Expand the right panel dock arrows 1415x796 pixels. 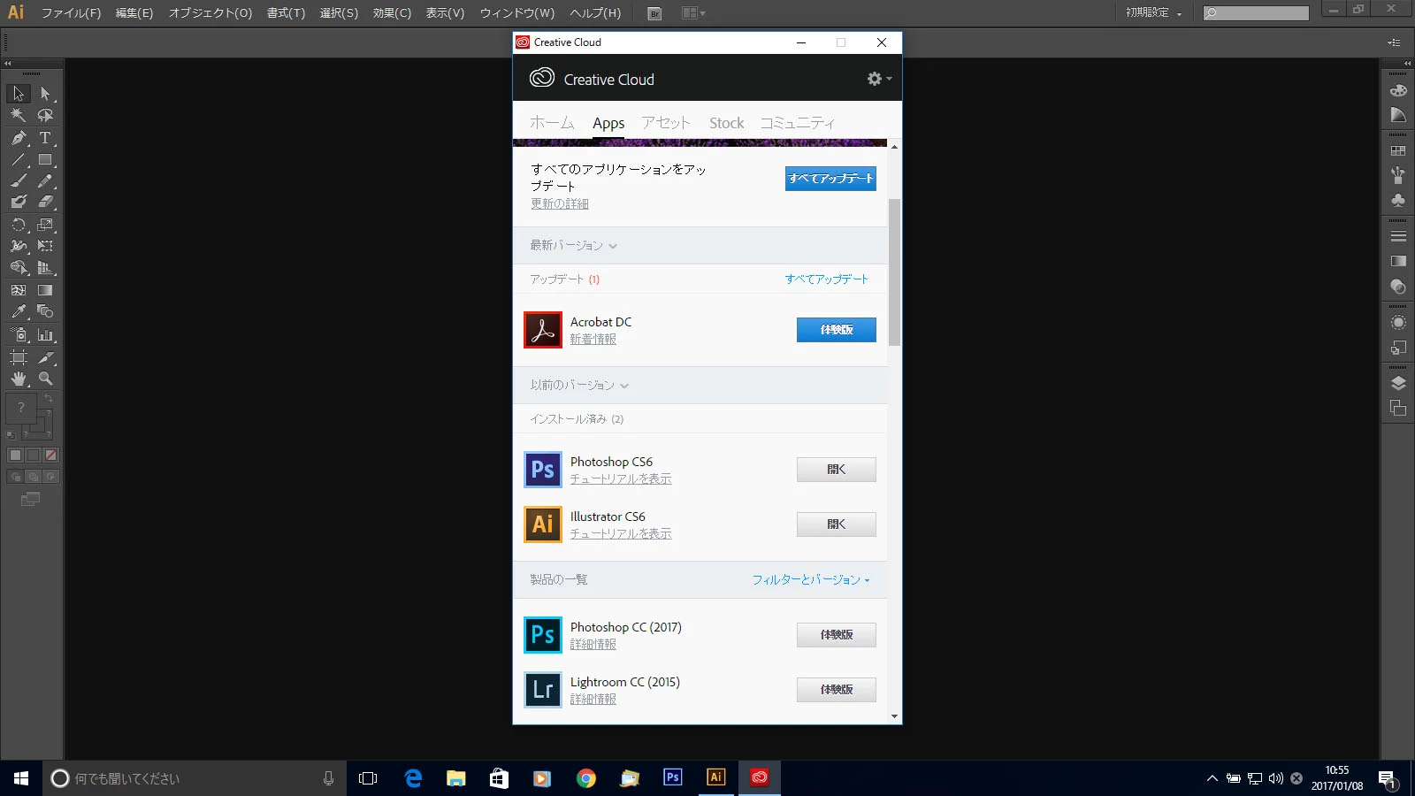(1407, 63)
